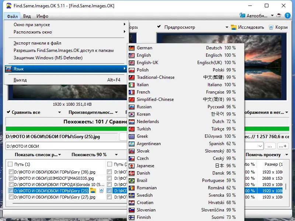Click the Размер column header
Screen dimensions: 295x221
pyautogui.click(x=271, y=164)
